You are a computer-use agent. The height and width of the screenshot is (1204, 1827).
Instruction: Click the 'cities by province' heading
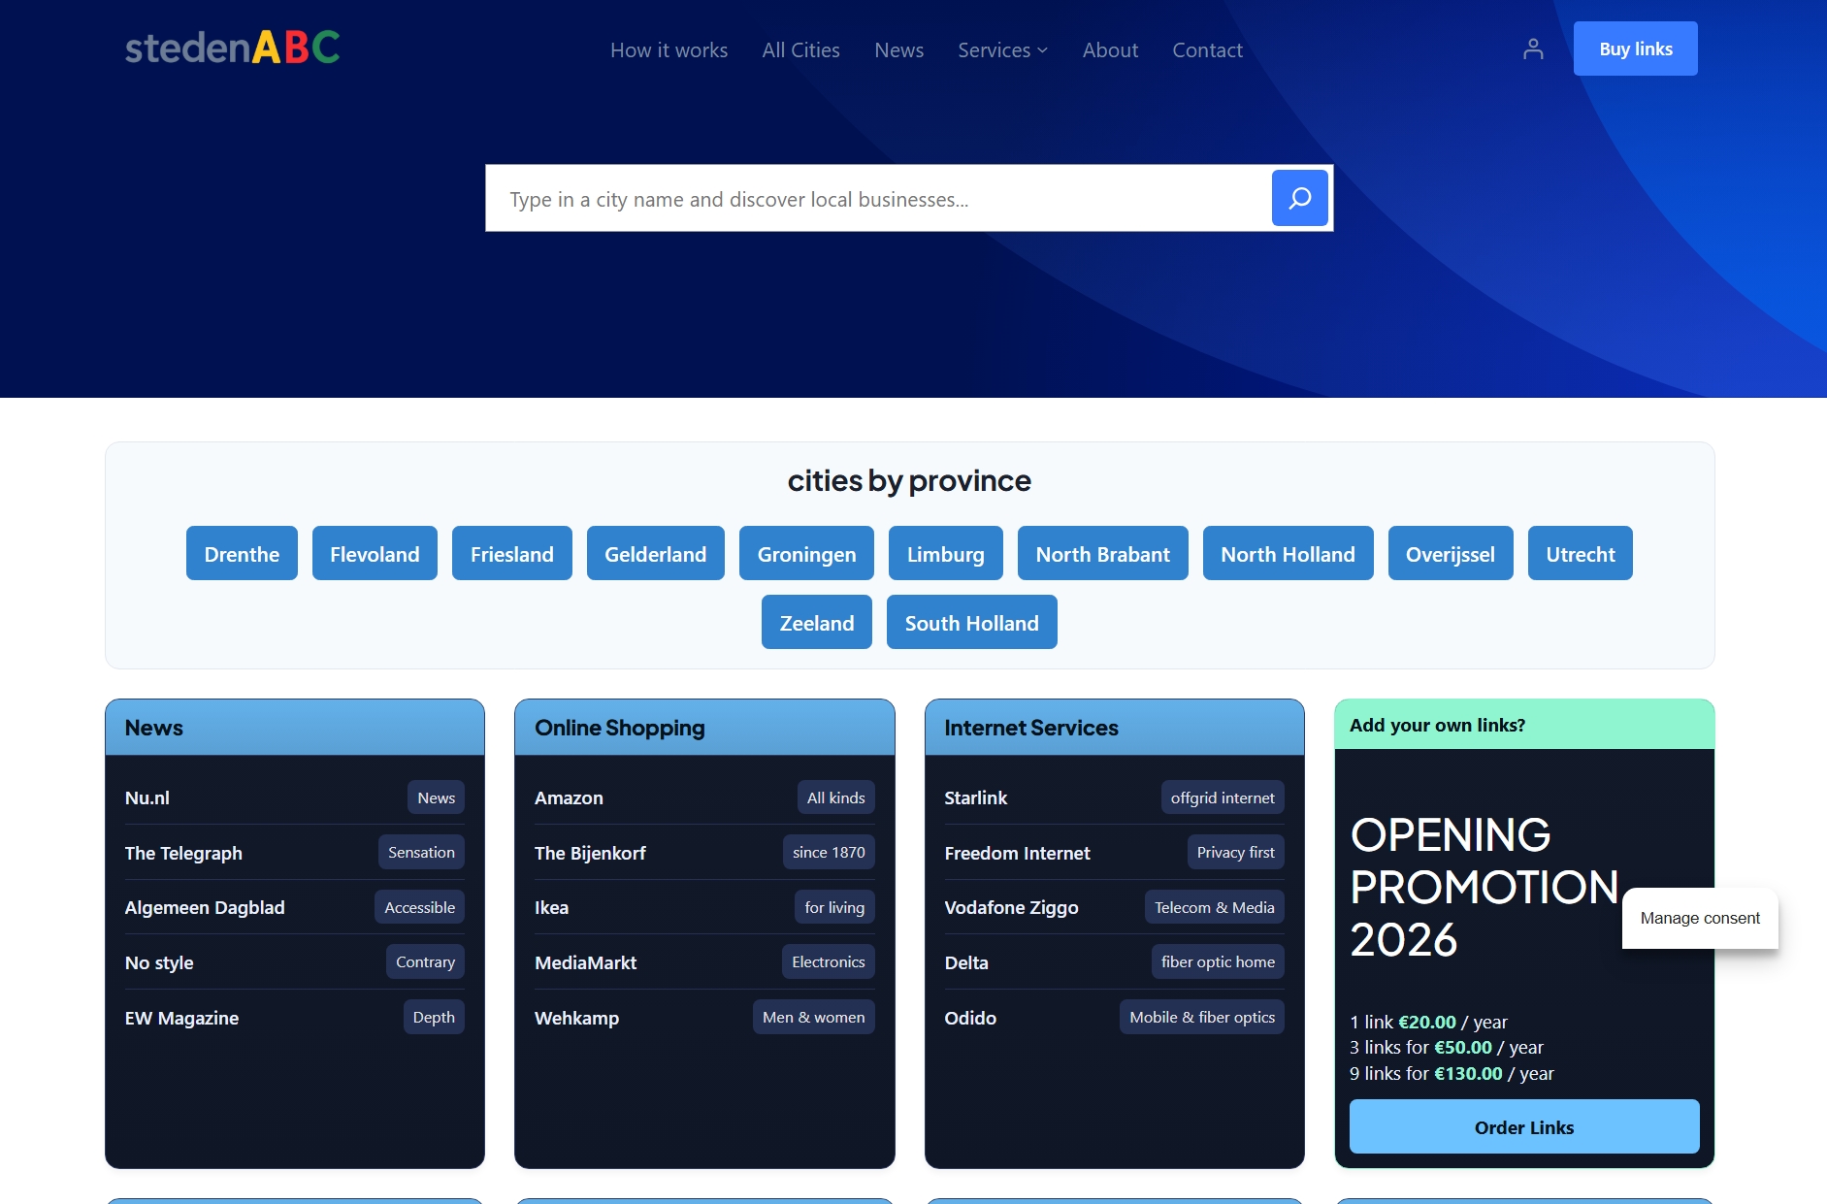[x=909, y=480]
